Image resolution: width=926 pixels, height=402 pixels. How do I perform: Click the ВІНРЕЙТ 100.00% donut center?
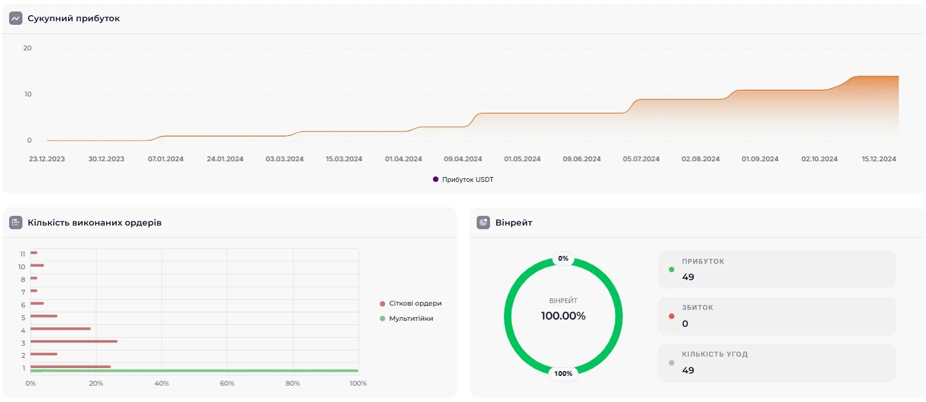click(563, 310)
